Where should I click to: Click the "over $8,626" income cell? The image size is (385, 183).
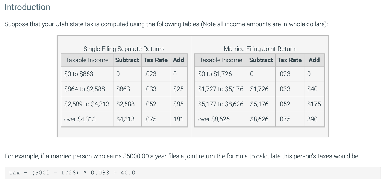pyautogui.click(x=214, y=119)
